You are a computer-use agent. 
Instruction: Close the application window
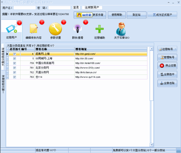click(178, 2)
